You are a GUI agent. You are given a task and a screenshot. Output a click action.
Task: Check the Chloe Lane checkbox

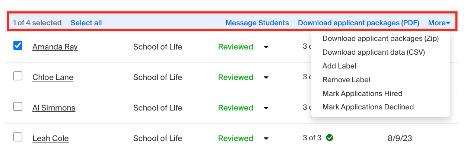(x=18, y=76)
